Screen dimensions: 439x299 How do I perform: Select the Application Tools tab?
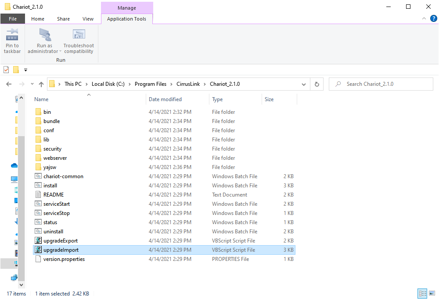[x=126, y=19]
